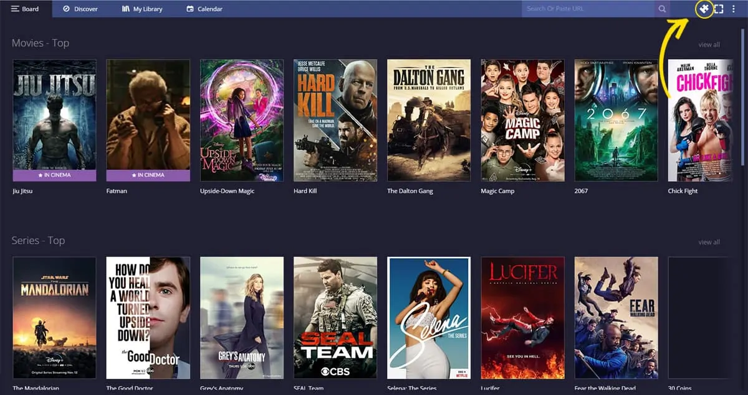Open The Mandalorian series poster
The width and height of the screenshot is (748, 395).
[x=54, y=317]
